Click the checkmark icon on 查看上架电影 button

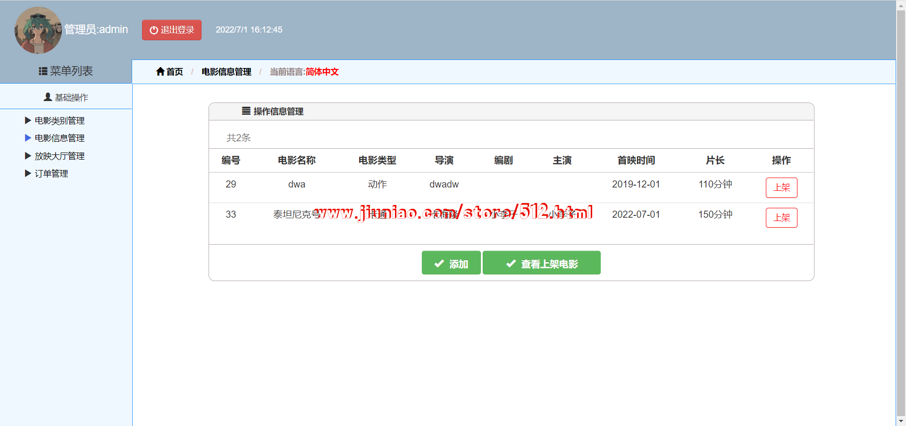click(511, 264)
